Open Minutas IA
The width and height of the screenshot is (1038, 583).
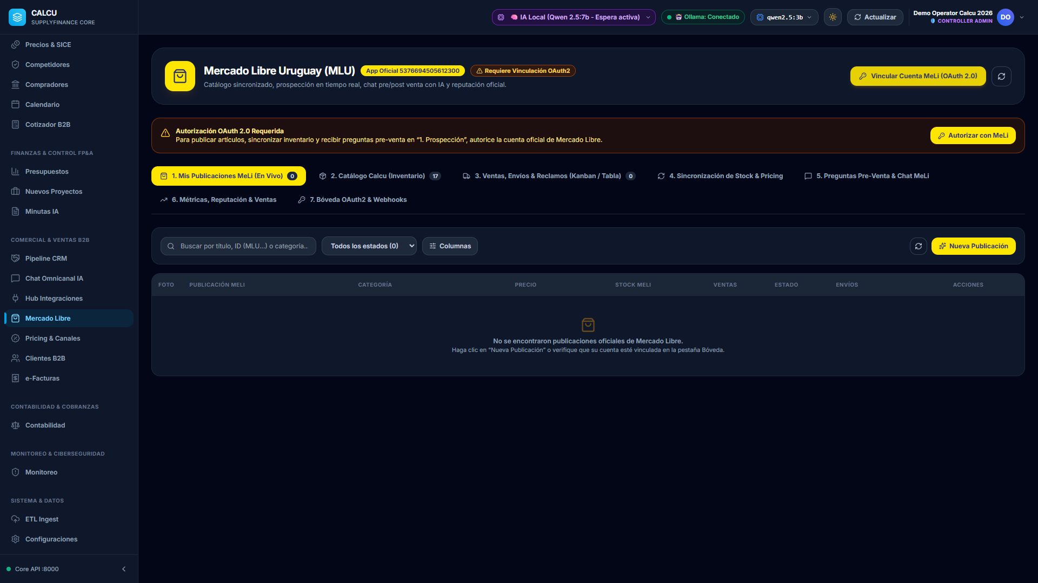point(69,212)
